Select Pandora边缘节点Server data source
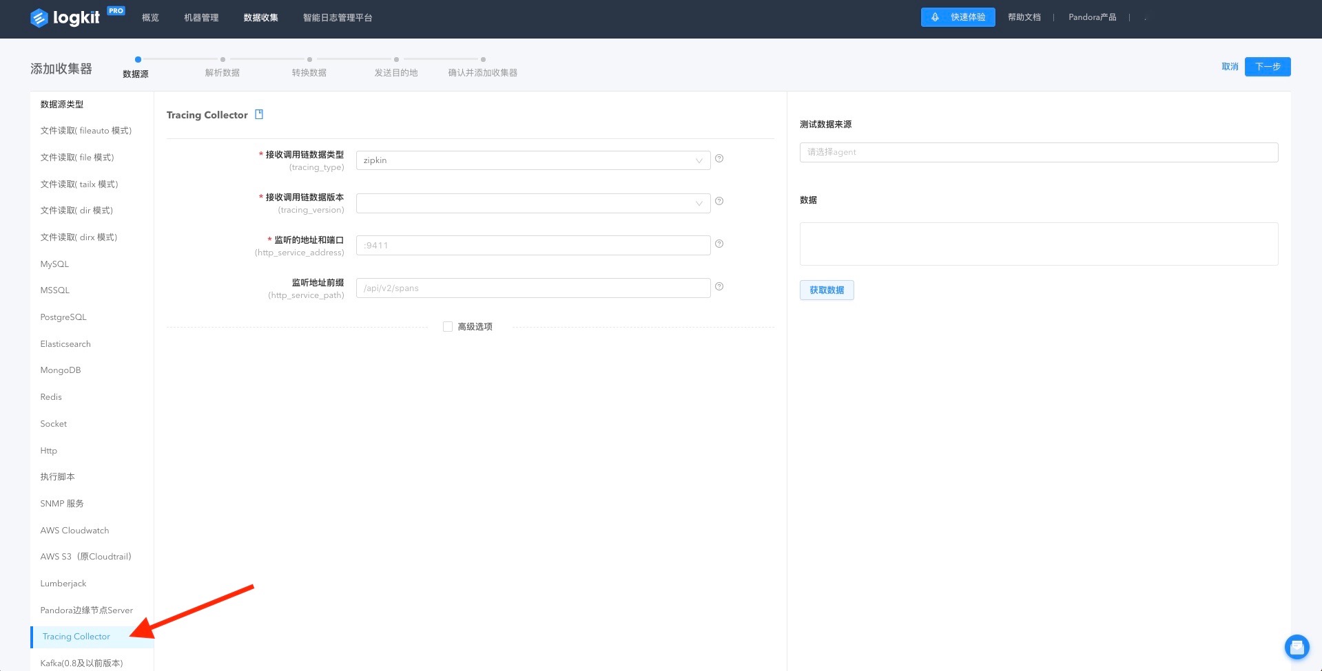The width and height of the screenshot is (1322, 671). coord(87,610)
